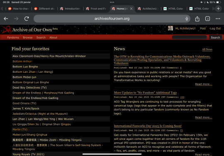Open the James T. Kirk/Spock tag

[x=26, y=108]
